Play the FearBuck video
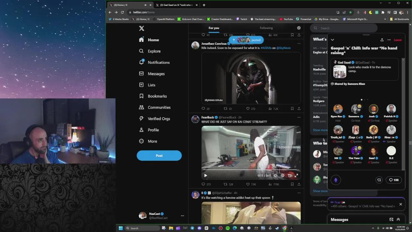This screenshot has width=412, height=232. [206, 176]
